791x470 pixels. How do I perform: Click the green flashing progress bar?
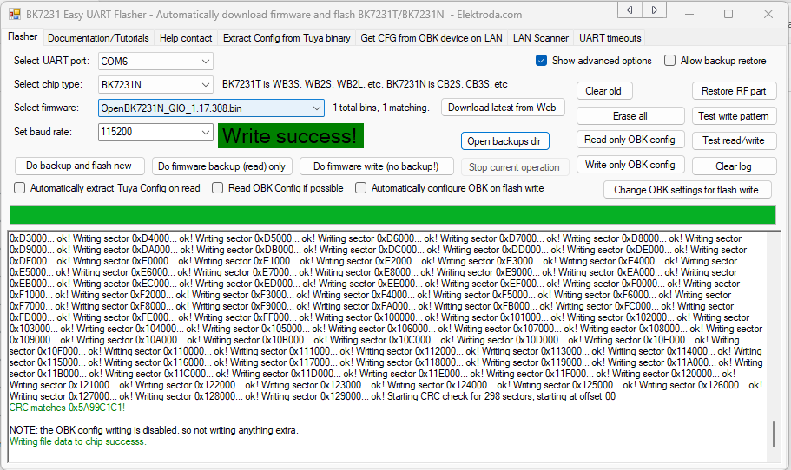pyautogui.click(x=392, y=214)
